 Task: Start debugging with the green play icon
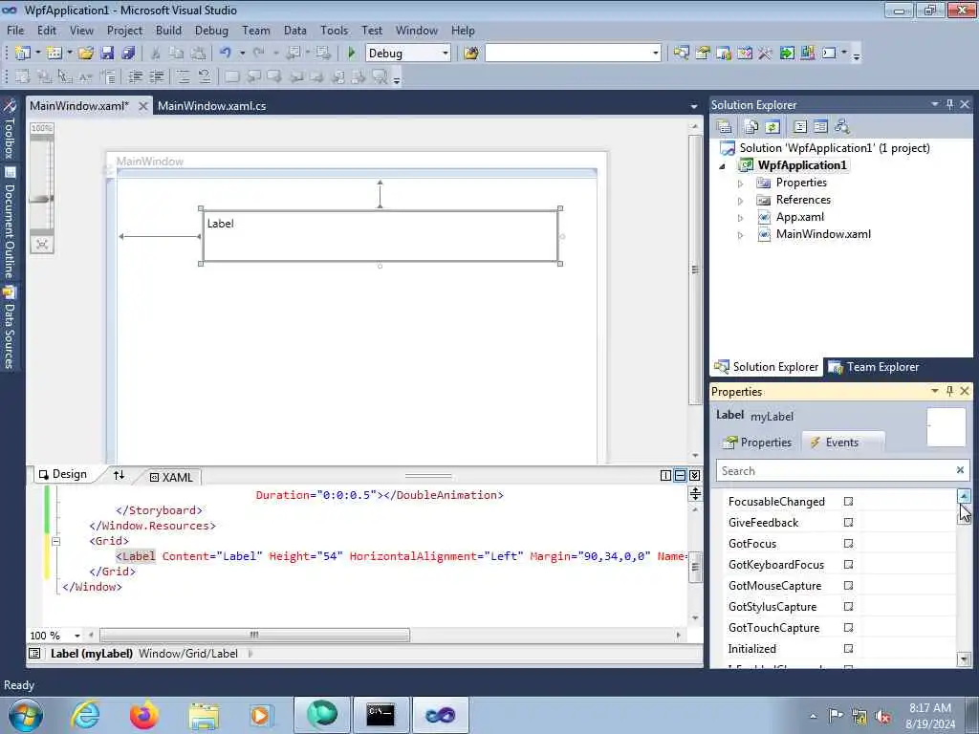coord(351,54)
